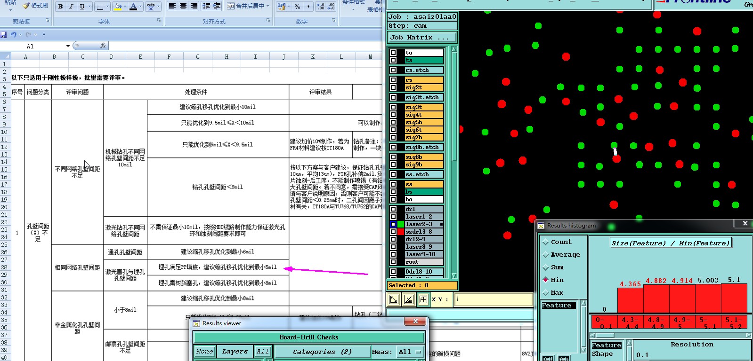Image resolution: width=753 pixels, height=361 pixels.
Task: Save workbook from quick access toolbar
Action: (x=4, y=34)
